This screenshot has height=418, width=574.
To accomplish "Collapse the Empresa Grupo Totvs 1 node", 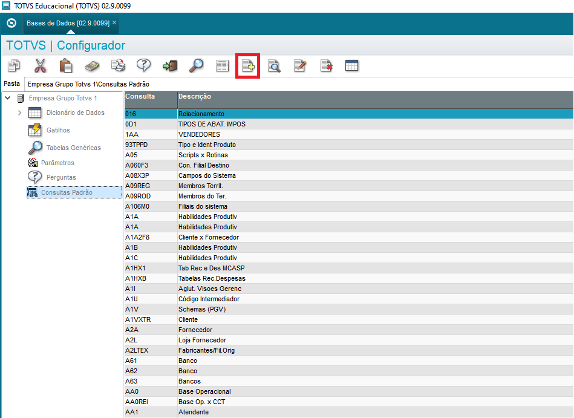I will [8, 98].
